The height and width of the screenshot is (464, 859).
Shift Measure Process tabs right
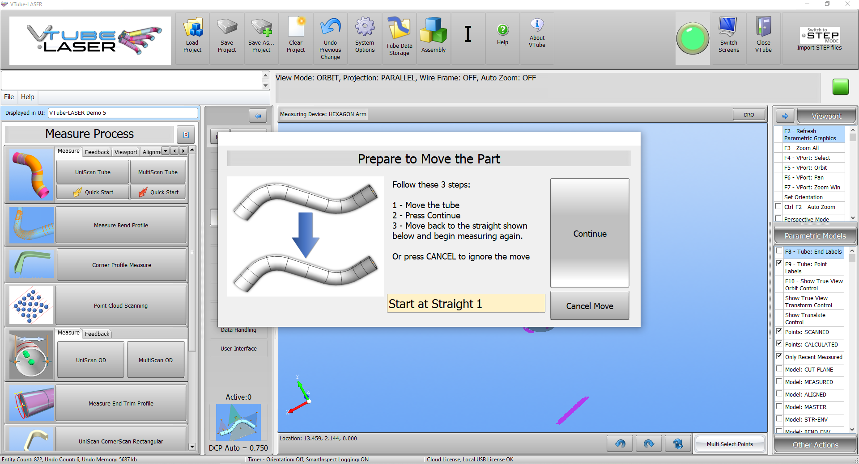183,151
